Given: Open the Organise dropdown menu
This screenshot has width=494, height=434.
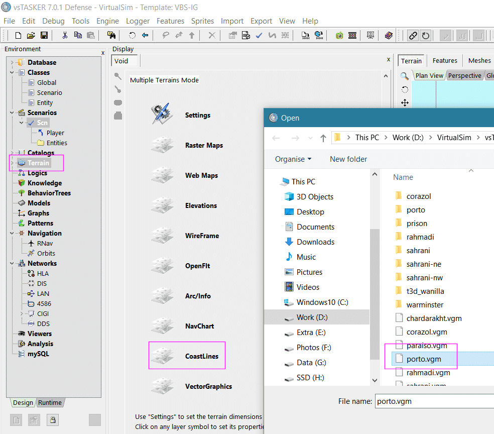Looking at the screenshot, I should (293, 159).
